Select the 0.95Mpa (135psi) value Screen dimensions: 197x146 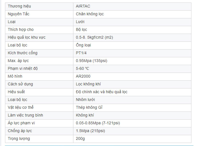92,61
